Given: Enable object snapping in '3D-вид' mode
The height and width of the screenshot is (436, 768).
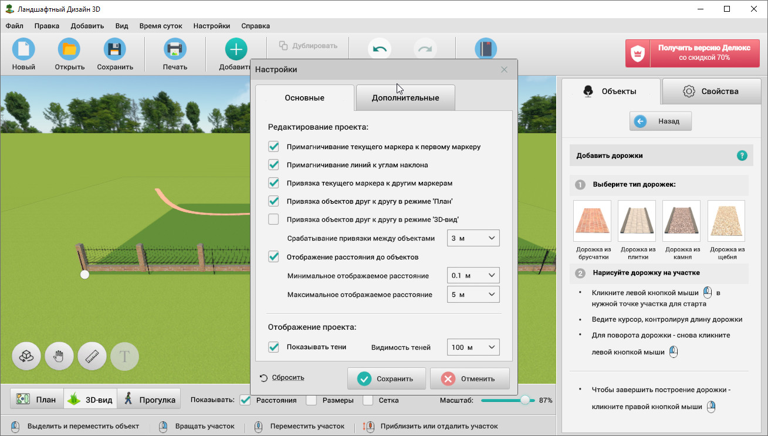Looking at the screenshot, I should pyautogui.click(x=273, y=219).
